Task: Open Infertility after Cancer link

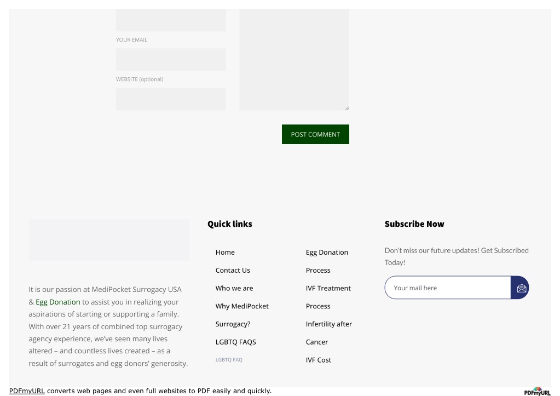Action: click(328, 333)
